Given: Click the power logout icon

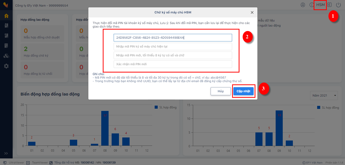Looking at the screenshot, I should tap(338, 5).
